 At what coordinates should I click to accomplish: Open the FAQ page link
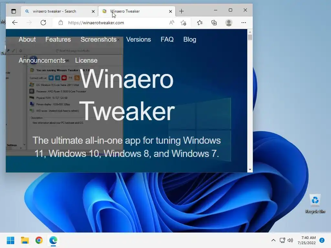click(167, 39)
